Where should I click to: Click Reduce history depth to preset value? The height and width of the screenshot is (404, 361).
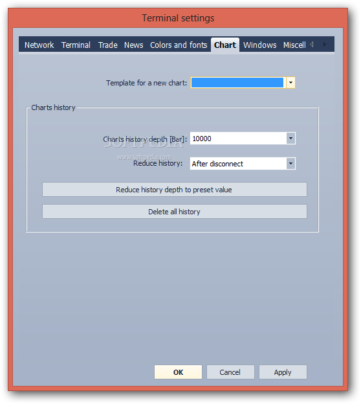tap(175, 190)
